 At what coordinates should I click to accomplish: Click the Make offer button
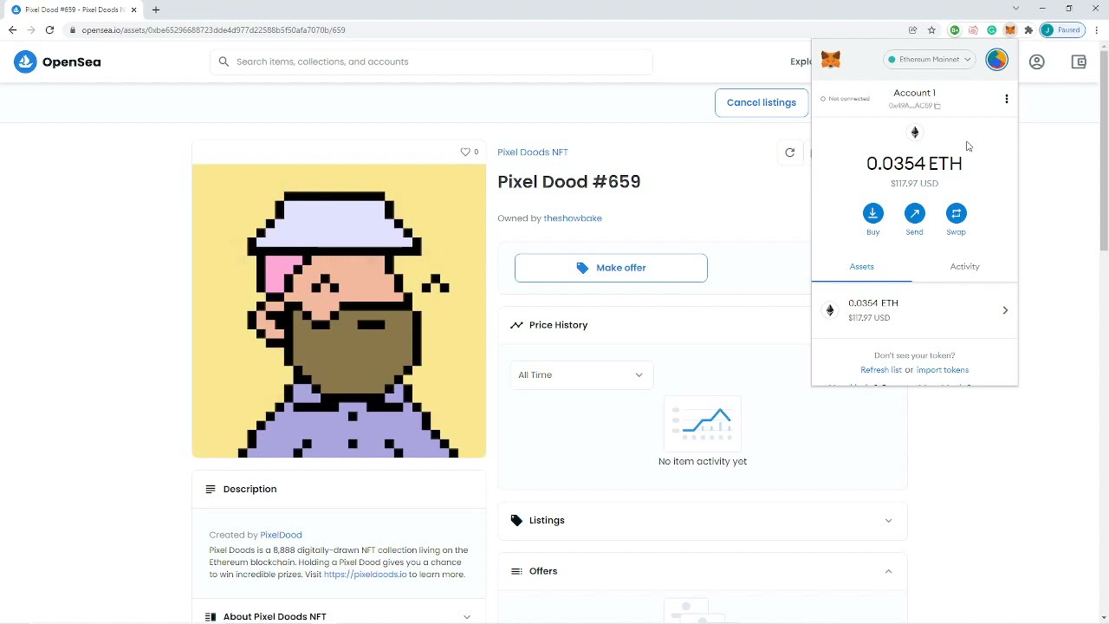tap(611, 268)
